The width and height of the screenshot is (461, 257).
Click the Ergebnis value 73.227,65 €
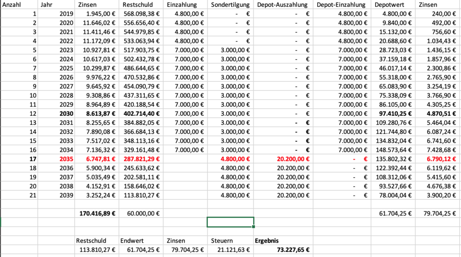tap(283, 250)
